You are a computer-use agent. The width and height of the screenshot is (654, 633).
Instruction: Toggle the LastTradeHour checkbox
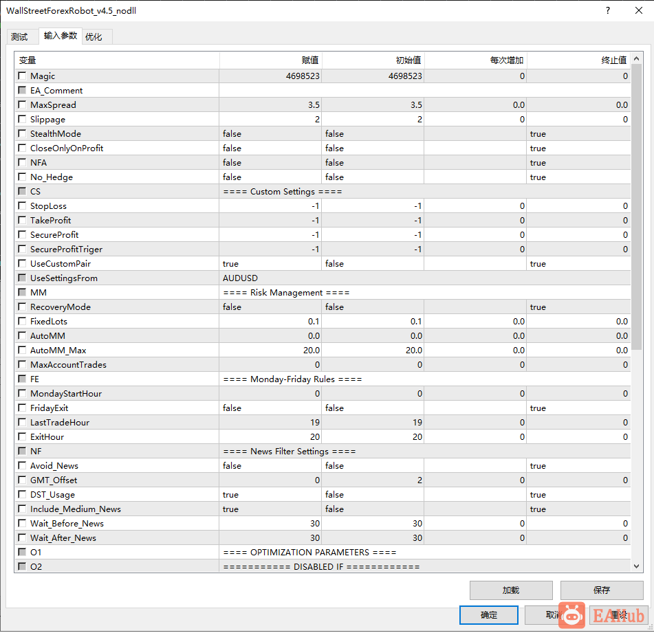[22, 422]
